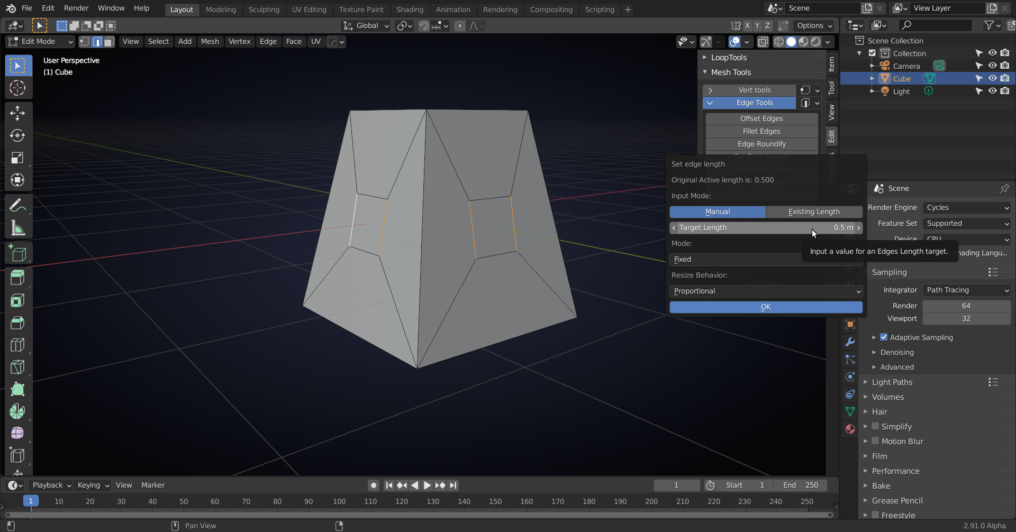Open the Mode dropdown showing Fixed

(765, 259)
